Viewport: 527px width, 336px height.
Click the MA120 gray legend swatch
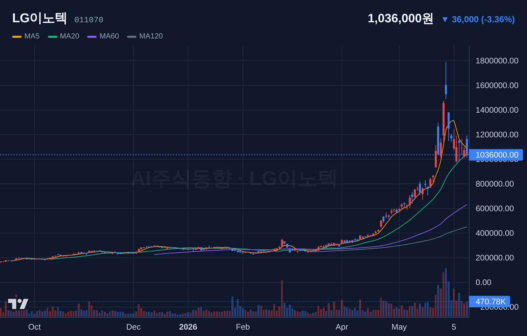132,36
